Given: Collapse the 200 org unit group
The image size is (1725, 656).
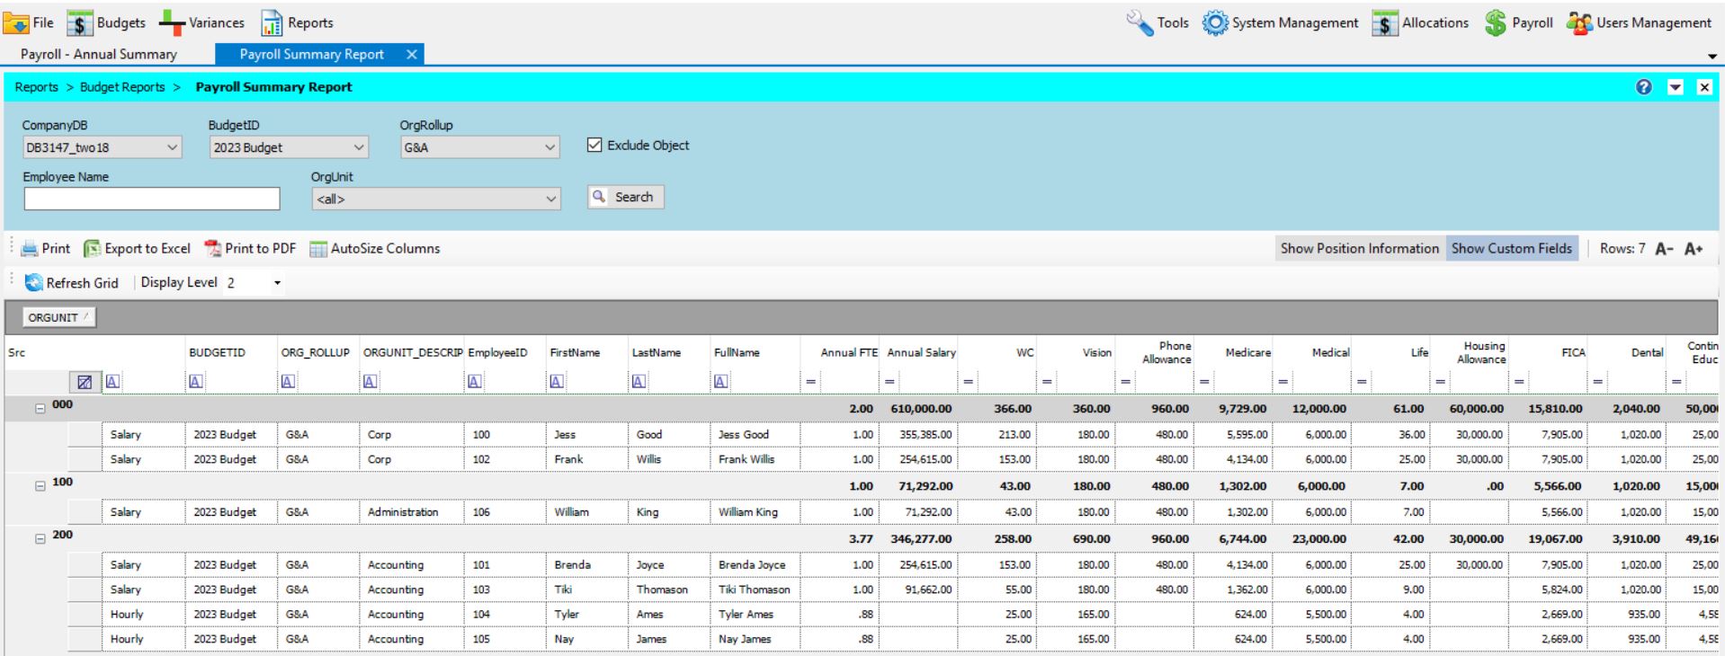Looking at the screenshot, I should 40,539.
